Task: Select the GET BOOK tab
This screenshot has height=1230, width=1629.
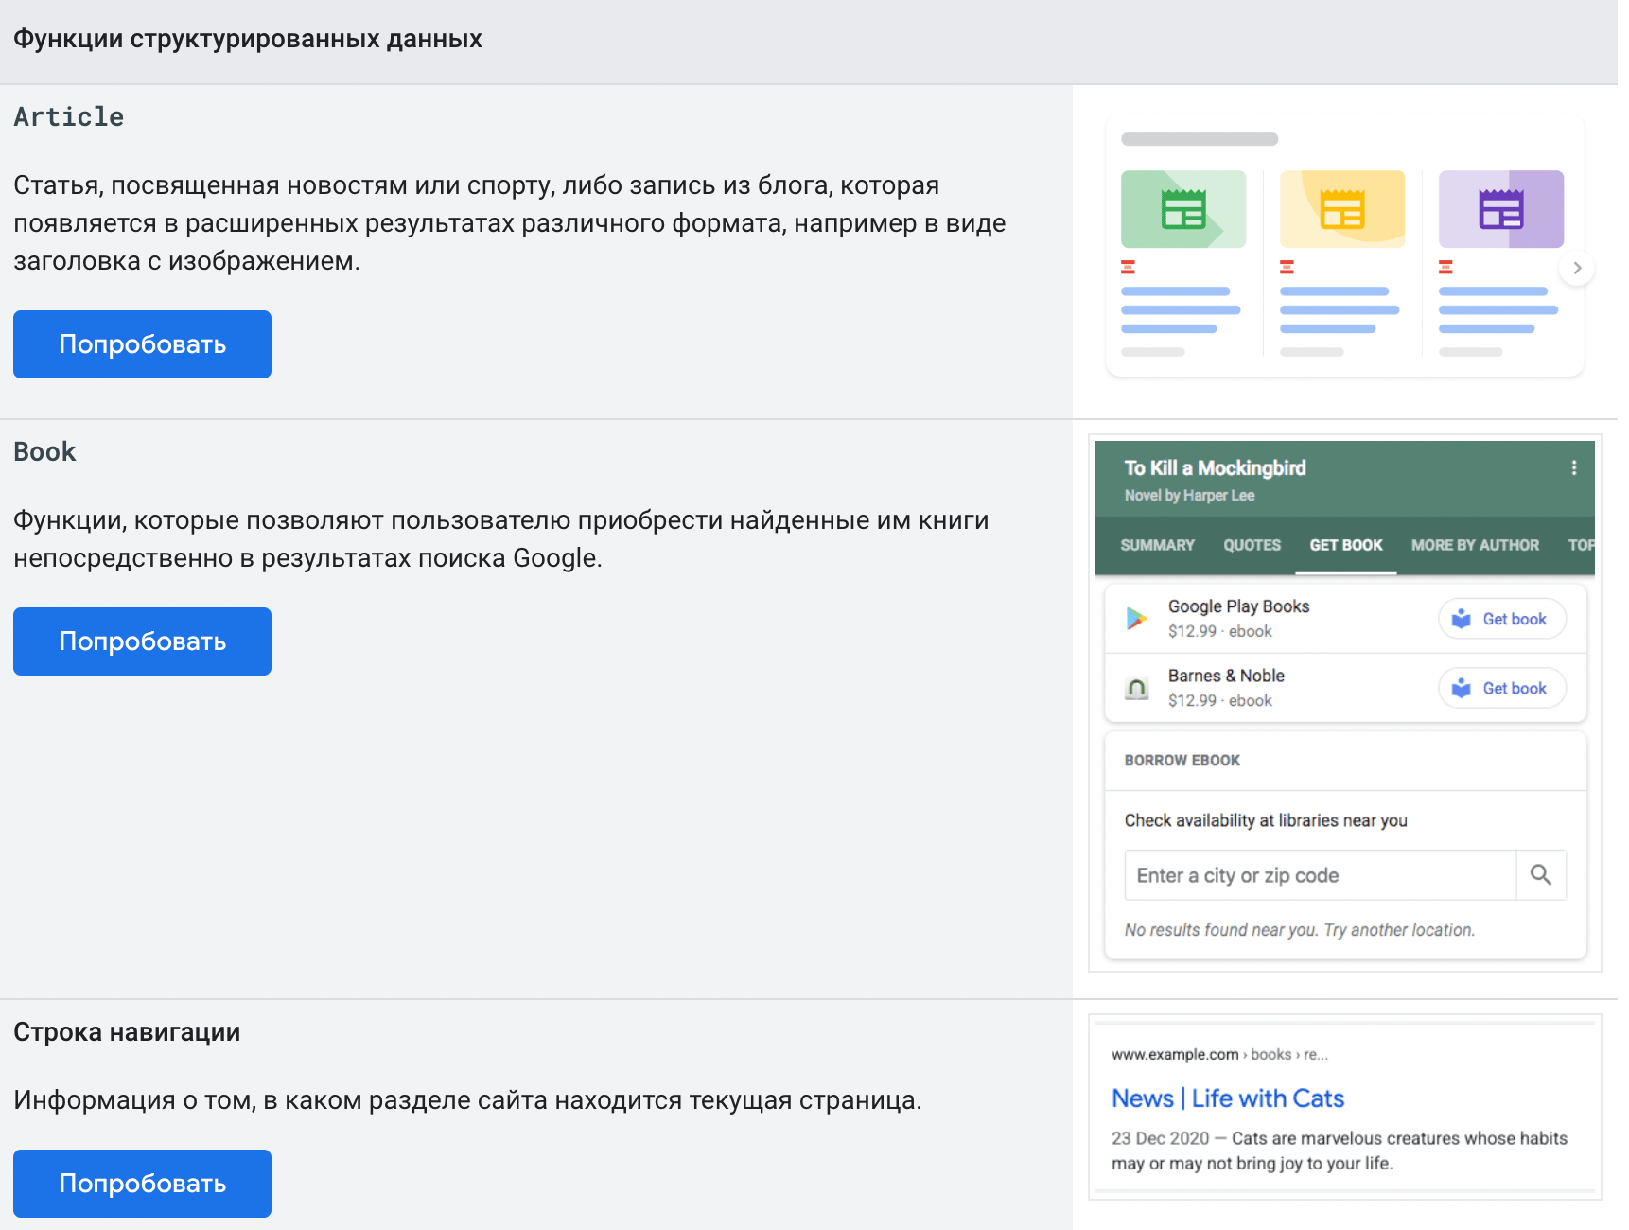Action: pos(1345,545)
